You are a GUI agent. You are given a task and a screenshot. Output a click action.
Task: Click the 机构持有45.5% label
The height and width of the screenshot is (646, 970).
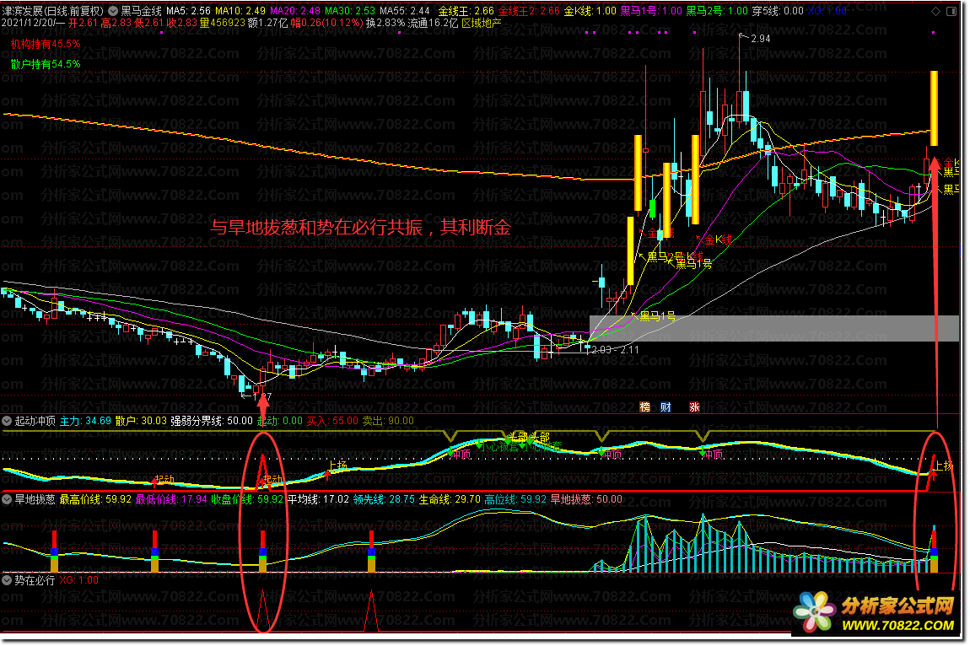(46, 45)
